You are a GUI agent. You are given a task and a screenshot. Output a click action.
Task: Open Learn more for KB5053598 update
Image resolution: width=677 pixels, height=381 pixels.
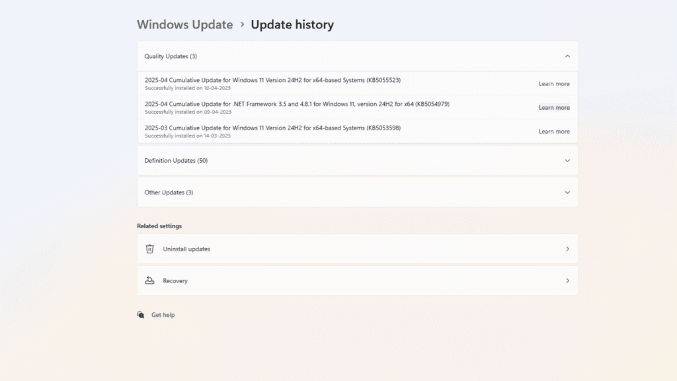pyautogui.click(x=554, y=132)
